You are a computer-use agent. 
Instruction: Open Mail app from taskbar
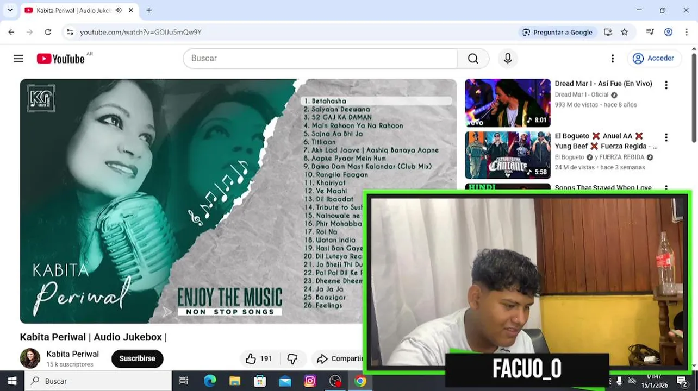pos(285,381)
